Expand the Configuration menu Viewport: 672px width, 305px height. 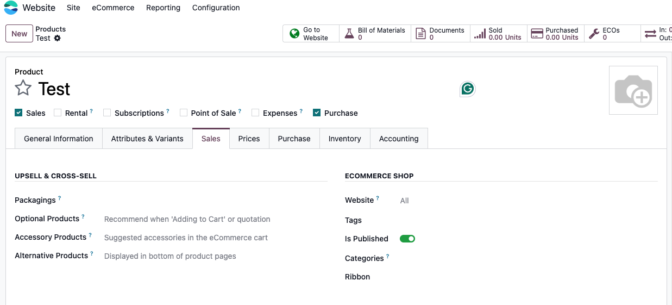click(x=216, y=8)
